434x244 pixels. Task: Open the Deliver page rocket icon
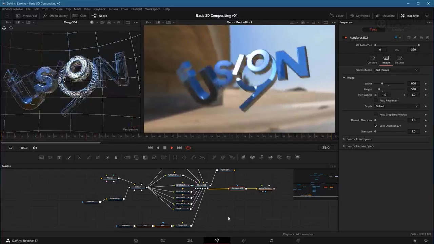click(x=298, y=241)
